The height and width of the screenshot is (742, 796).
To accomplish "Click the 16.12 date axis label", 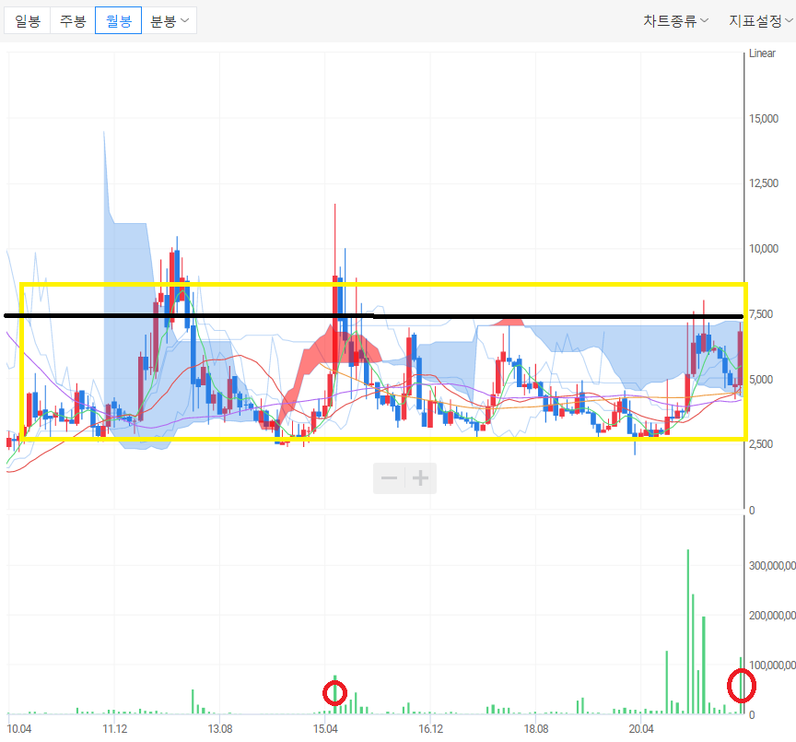I will click(430, 729).
